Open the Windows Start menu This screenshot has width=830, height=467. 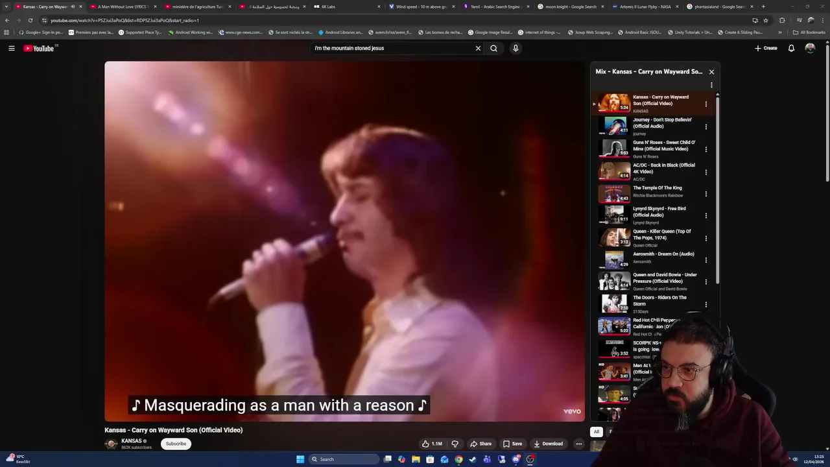tap(300, 459)
